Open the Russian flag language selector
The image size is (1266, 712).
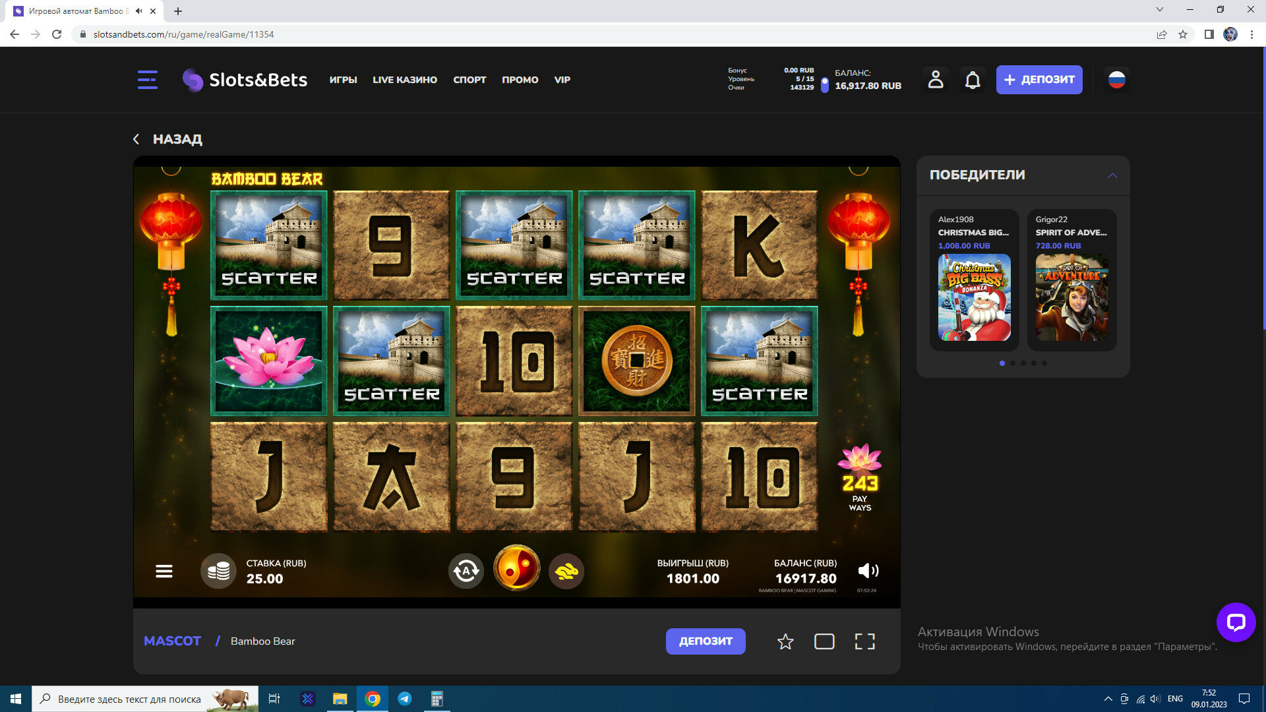(1116, 80)
